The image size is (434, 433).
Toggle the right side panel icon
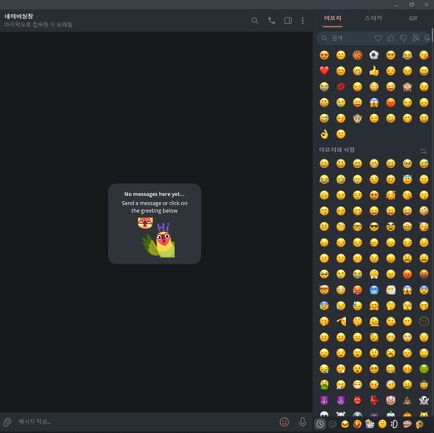tap(288, 21)
